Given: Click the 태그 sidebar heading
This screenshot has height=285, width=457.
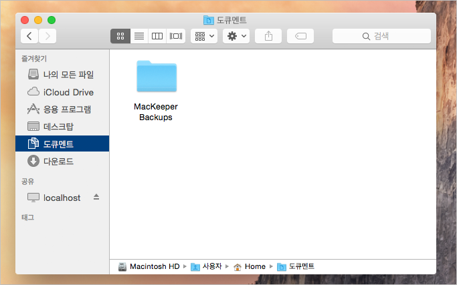Looking at the screenshot, I should click(x=27, y=217).
